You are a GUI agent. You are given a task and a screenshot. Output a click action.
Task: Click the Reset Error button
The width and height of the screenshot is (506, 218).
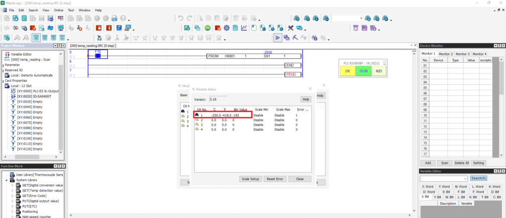pyautogui.click(x=275, y=179)
